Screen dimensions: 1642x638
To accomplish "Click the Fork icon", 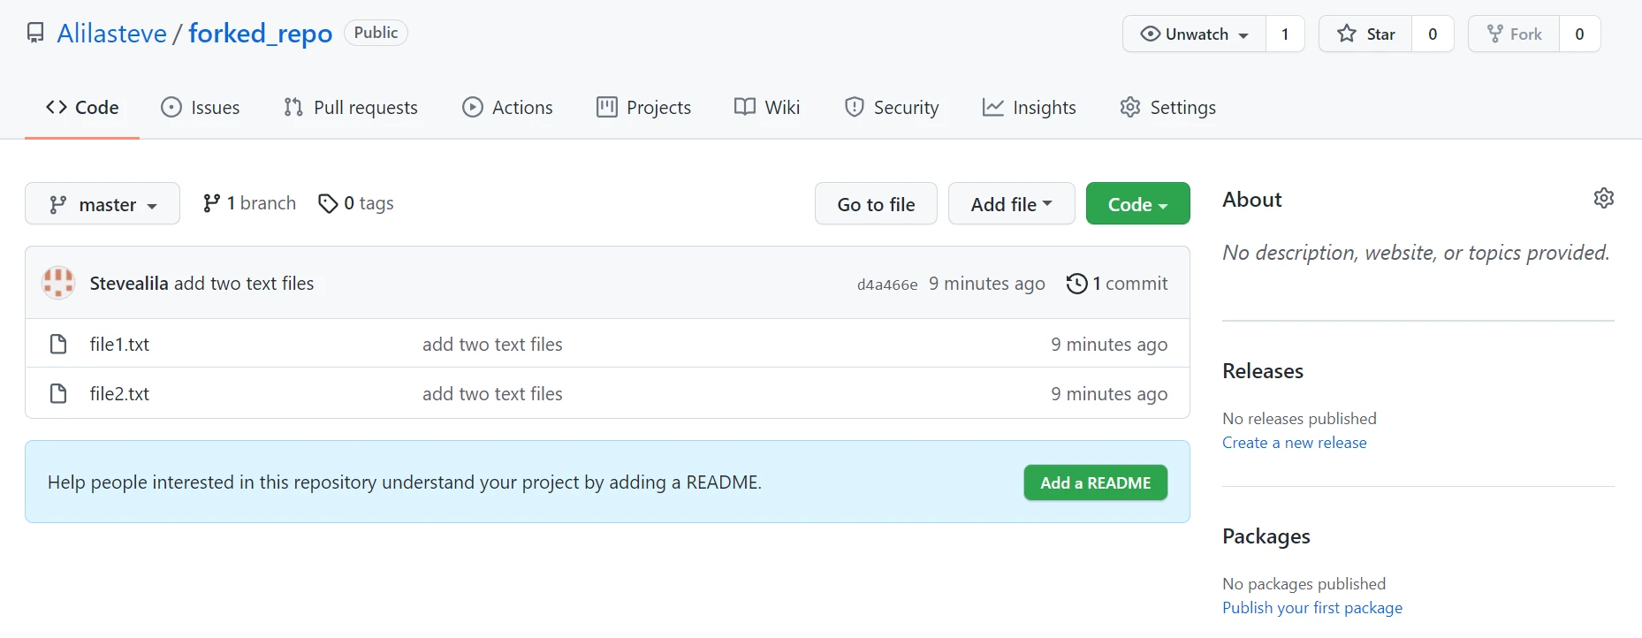I will click(1495, 34).
